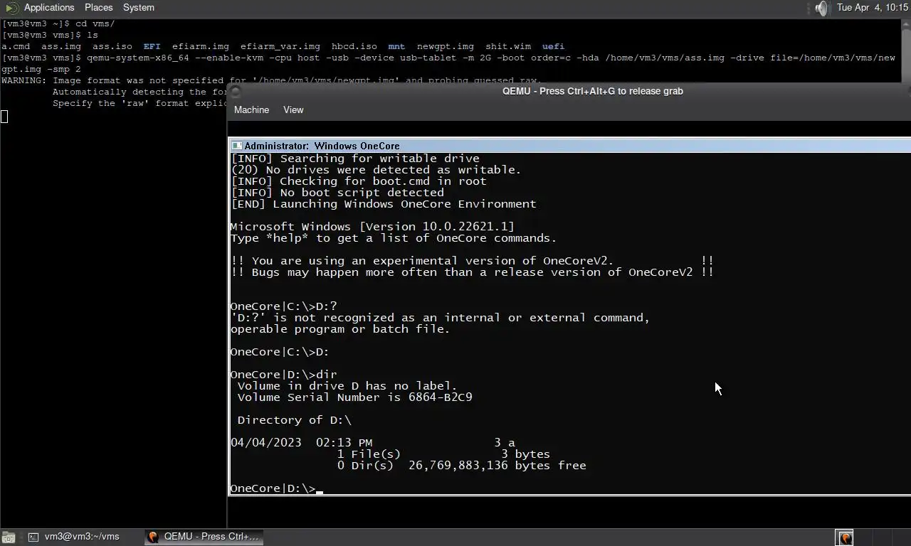Click '(20) No drives were detected as writable.' line

pos(376,170)
